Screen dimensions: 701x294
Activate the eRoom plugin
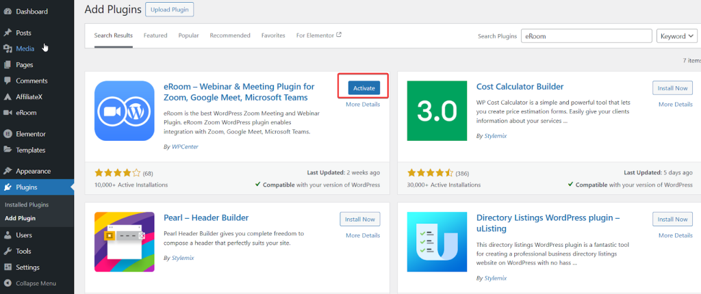coord(364,88)
